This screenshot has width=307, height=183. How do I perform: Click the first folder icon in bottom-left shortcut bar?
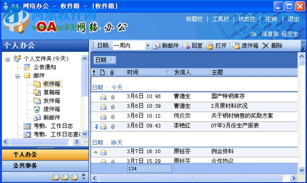(x=56, y=177)
